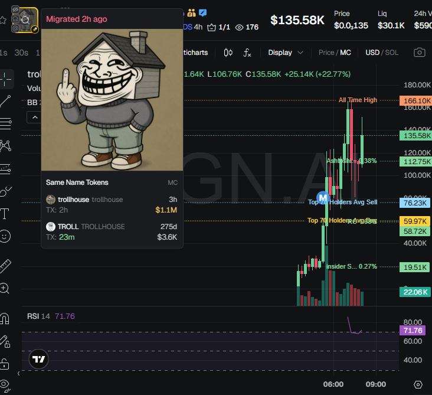
Task: Click the eye watchers count 176
Action: click(x=247, y=27)
